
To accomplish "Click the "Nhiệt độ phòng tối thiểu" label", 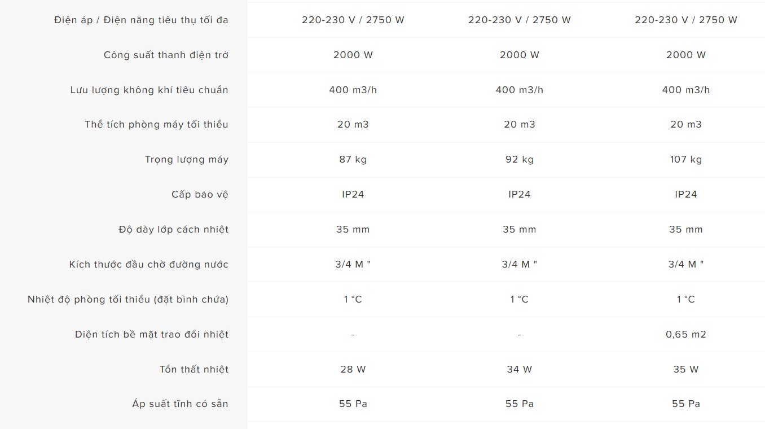I will (128, 299).
